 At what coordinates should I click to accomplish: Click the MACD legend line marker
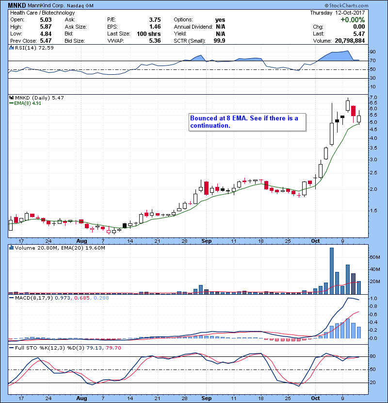11,298
